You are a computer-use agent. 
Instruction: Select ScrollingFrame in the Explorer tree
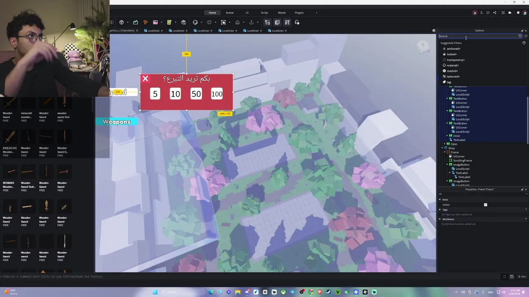click(462, 160)
